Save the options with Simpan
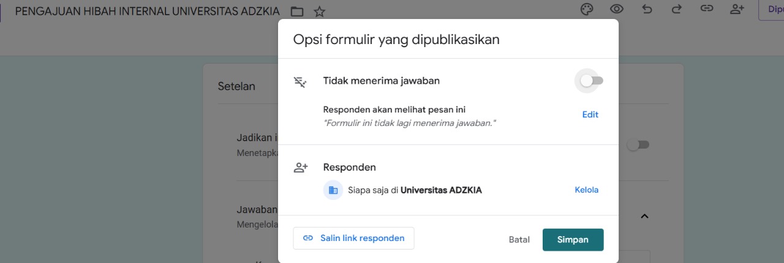The width and height of the screenshot is (784, 263). pyautogui.click(x=573, y=240)
